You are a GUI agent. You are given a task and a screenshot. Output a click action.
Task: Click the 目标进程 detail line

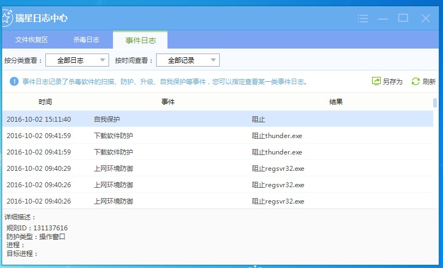(22, 254)
